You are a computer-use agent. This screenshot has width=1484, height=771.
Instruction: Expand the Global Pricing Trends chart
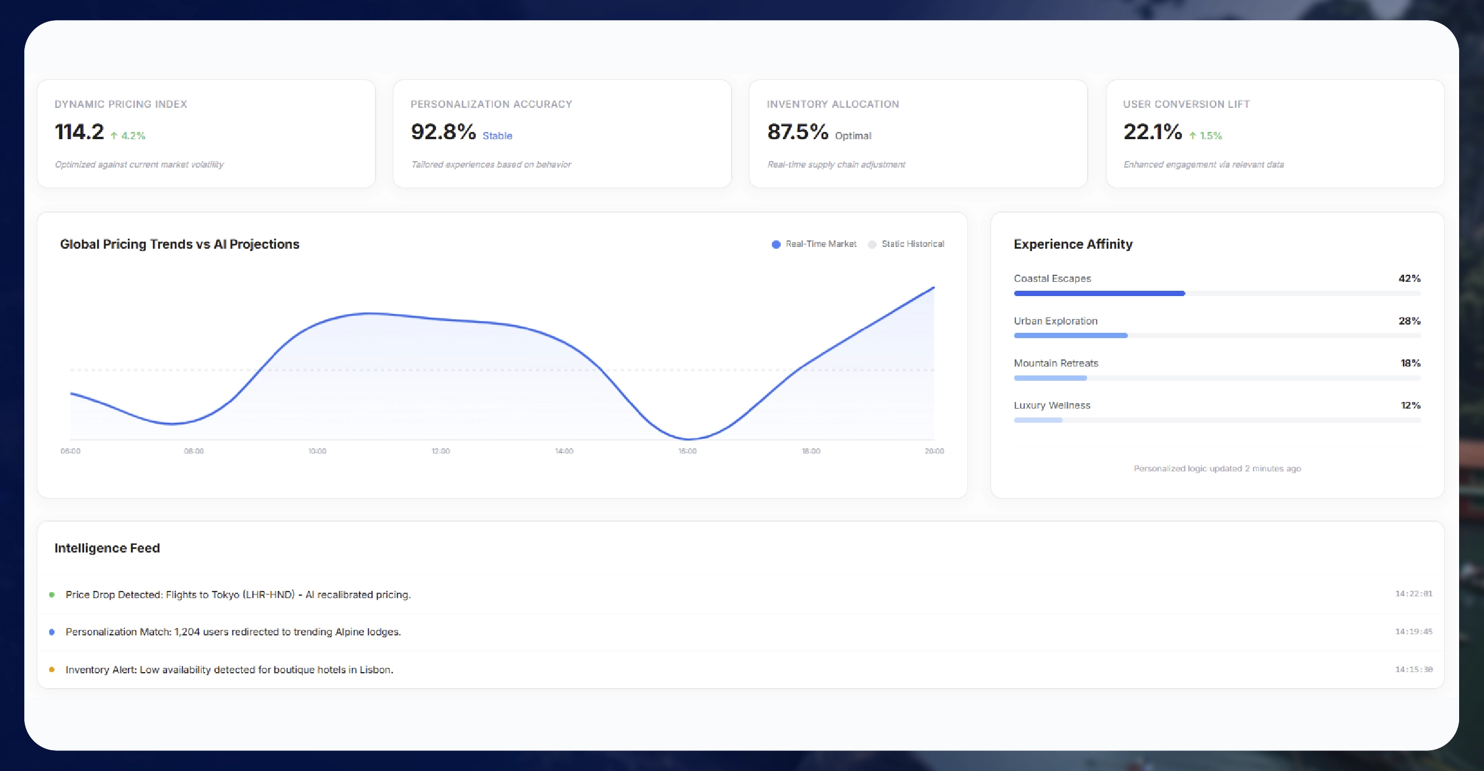179,244
